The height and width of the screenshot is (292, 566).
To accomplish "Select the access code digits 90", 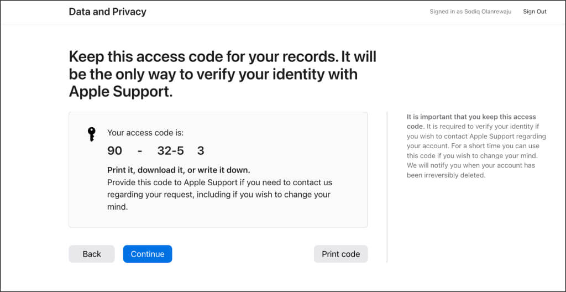I will pyautogui.click(x=115, y=150).
